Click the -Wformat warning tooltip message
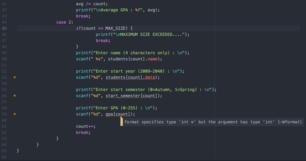 pos(213,122)
